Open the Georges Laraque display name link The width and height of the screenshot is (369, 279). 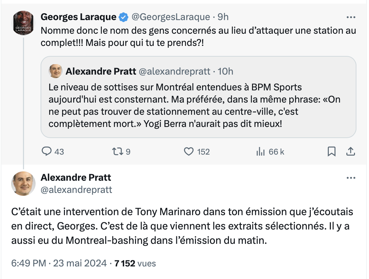click(78, 17)
